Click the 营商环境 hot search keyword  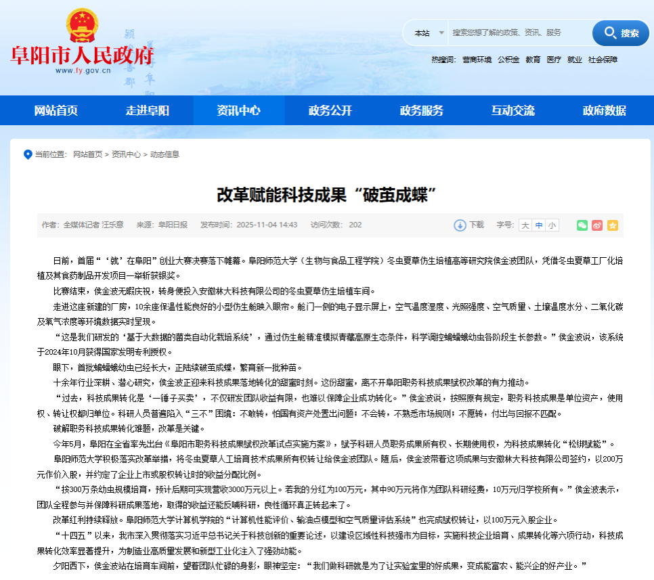(477, 60)
